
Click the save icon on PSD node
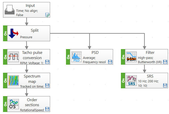click(x=110, y=62)
